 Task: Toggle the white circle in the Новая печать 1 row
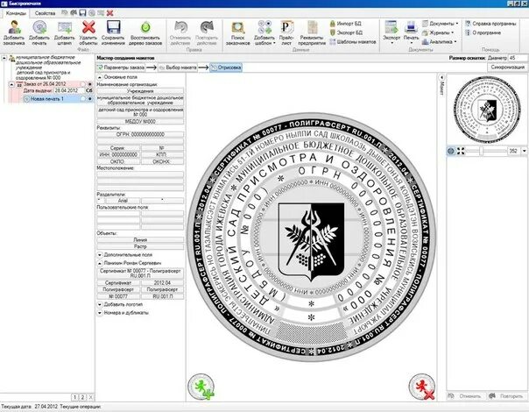82,99
